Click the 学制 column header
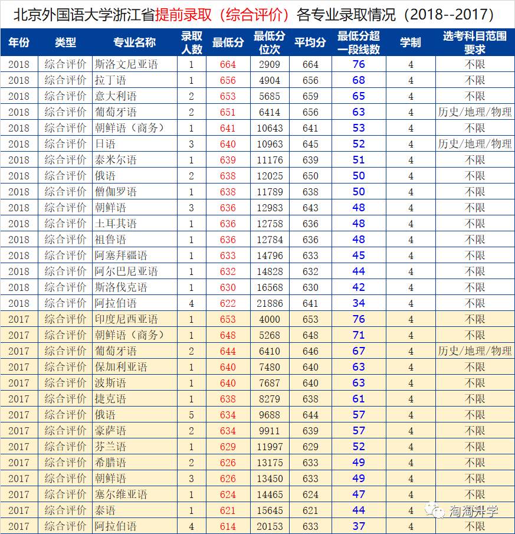 tap(411, 42)
